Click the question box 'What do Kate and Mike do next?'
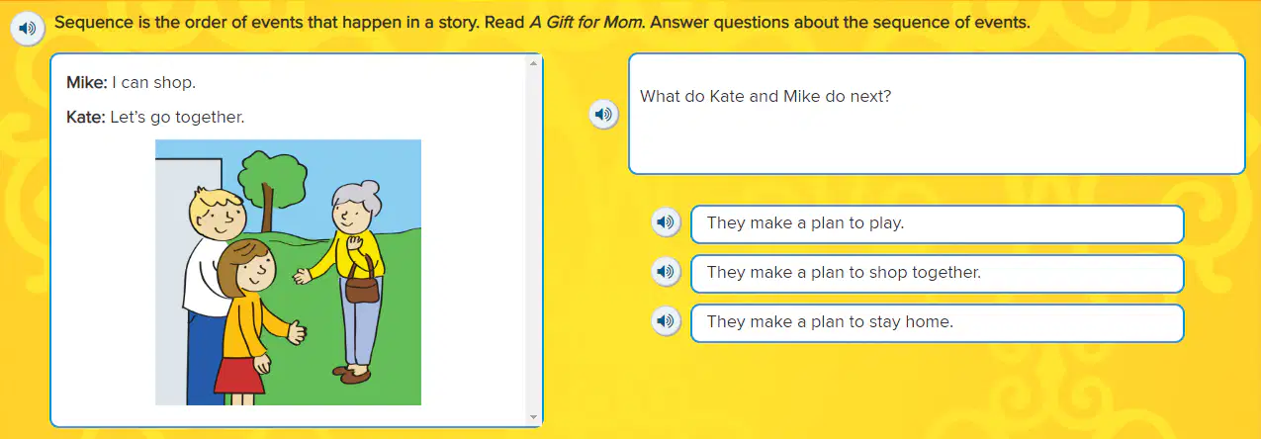This screenshot has height=439, width=1261. [937, 114]
